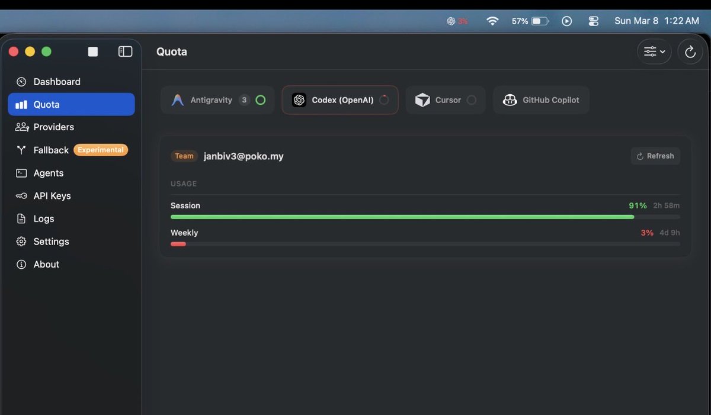
Task: Select the Codex (OpenAI) tab
Action: [340, 100]
